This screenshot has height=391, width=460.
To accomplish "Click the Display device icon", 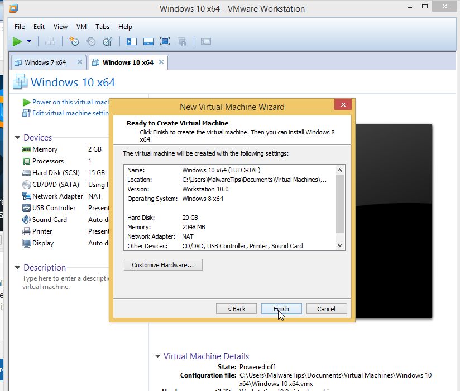I will click(x=27, y=243).
